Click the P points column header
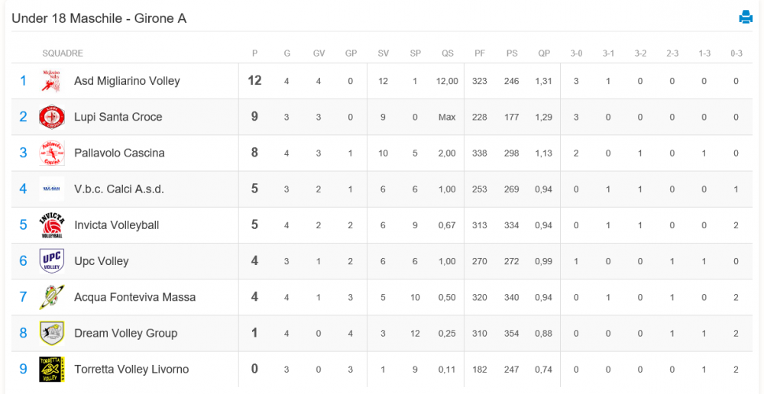The width and height of the screenshot is (764, 394). click(255, 53)
